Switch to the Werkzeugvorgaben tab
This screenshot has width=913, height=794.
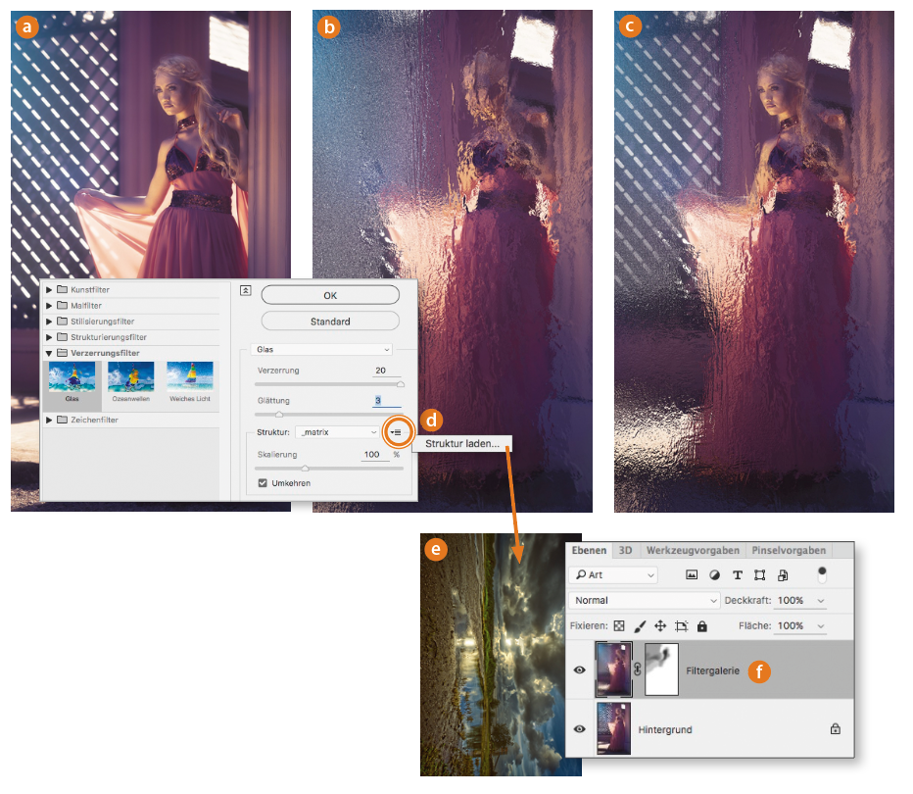pos(693,551)
